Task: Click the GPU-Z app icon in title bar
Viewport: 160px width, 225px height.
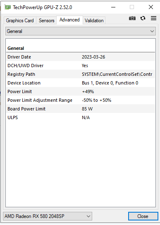Action: coord(7,7)
